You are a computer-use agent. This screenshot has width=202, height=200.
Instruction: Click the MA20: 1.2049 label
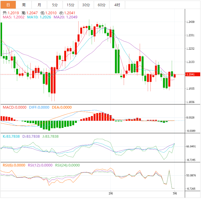click(x=66, y=17)
